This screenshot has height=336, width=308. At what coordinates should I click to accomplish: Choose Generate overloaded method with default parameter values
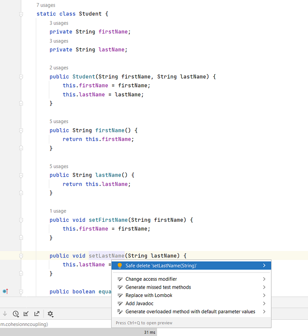191,311
